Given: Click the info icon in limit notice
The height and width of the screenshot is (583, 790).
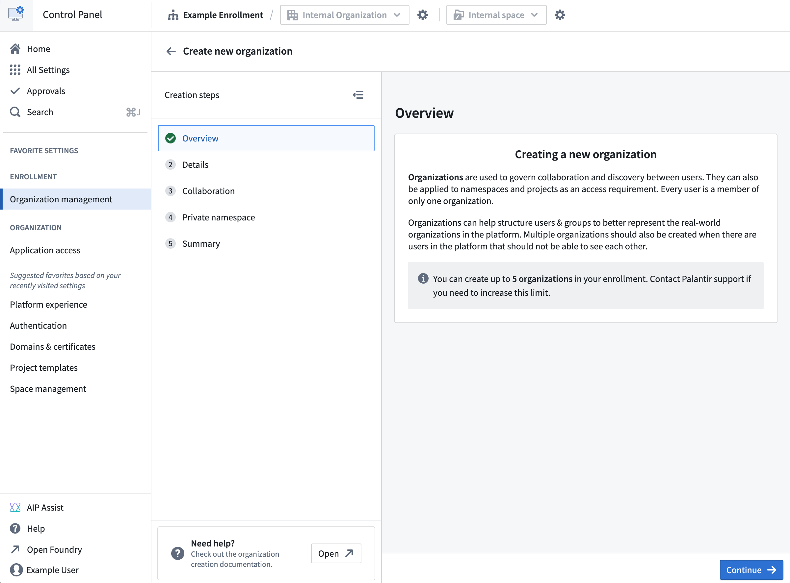Looking at the screenshot, I should 423,278.
